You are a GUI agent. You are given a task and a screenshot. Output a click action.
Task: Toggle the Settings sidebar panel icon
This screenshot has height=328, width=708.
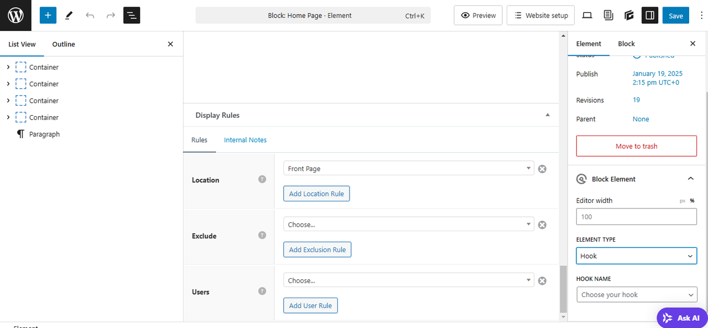point(650,15)
